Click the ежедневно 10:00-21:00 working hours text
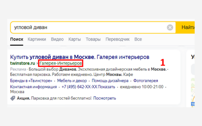 click(x=142, y=87)
